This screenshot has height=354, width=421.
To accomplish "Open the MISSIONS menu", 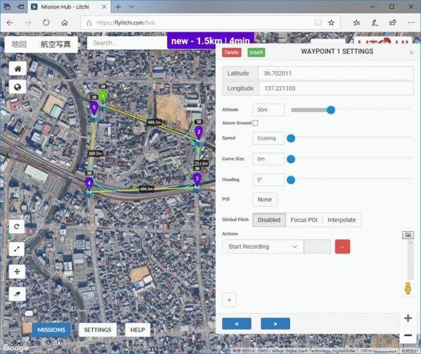I will point(51,330).
